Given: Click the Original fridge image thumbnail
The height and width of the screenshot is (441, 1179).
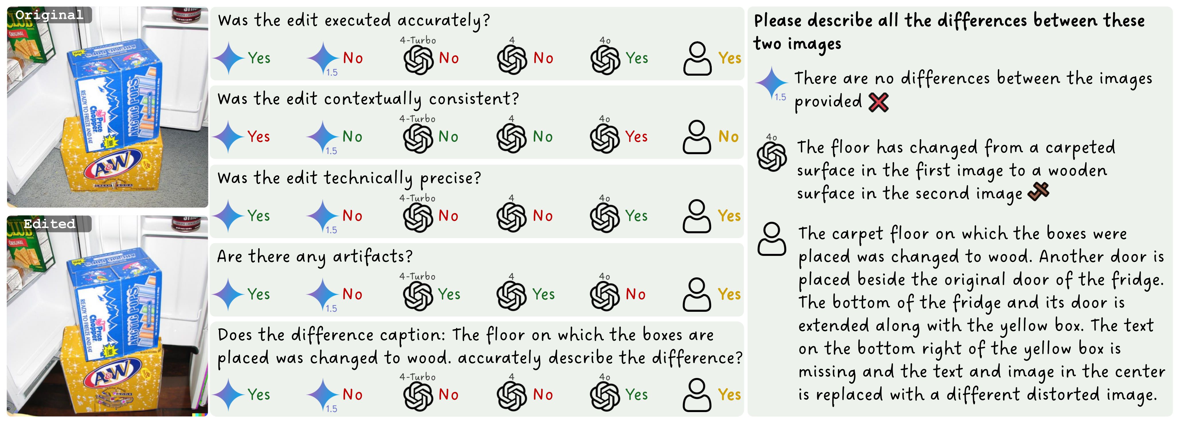Looking at the screenshot, I should point(107,107).
